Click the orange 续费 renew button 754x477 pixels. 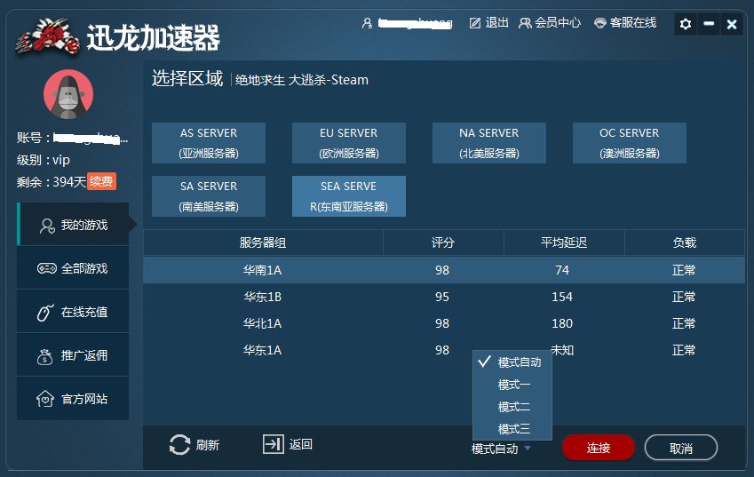101,181
